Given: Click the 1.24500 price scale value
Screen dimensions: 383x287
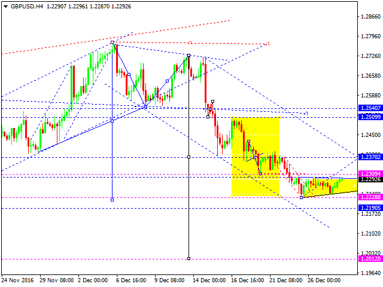Looking at the screenshot, I should click(x=371, y=135).
